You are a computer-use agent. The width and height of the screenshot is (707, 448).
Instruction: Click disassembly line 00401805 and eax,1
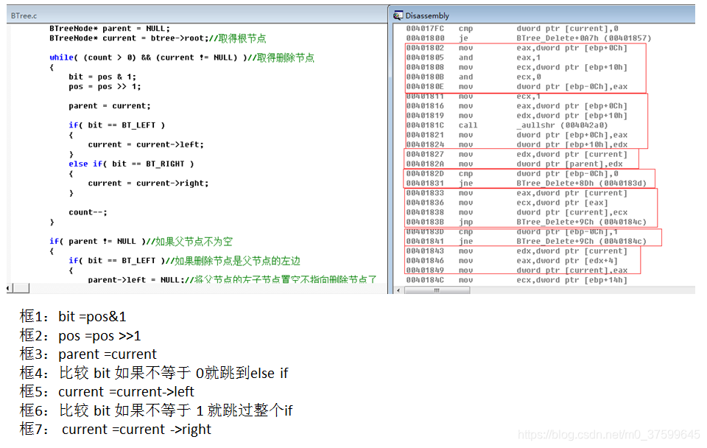pyautogui.click(x=473, y=57)
